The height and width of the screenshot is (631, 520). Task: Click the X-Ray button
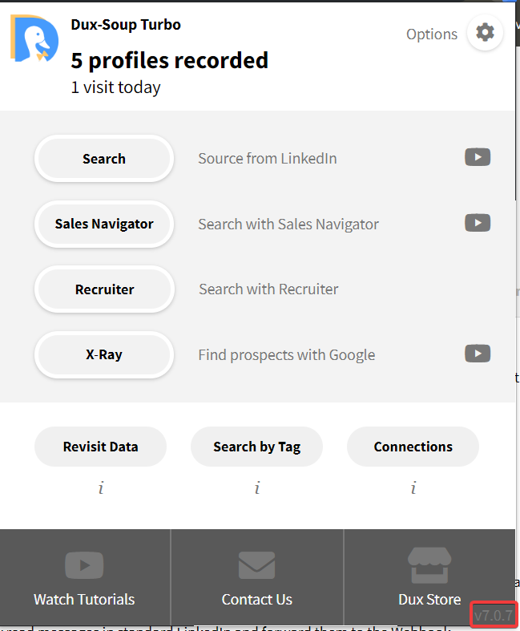(104, 354)
